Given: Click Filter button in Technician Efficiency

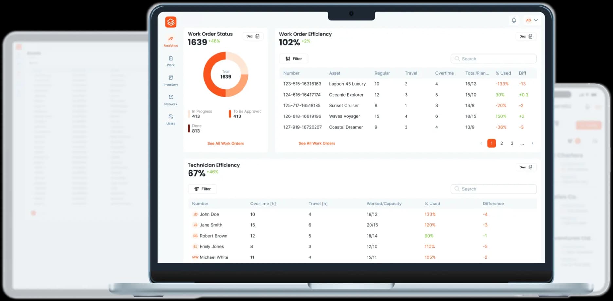Looking at the screenshot, I should (x=202, y=189).
